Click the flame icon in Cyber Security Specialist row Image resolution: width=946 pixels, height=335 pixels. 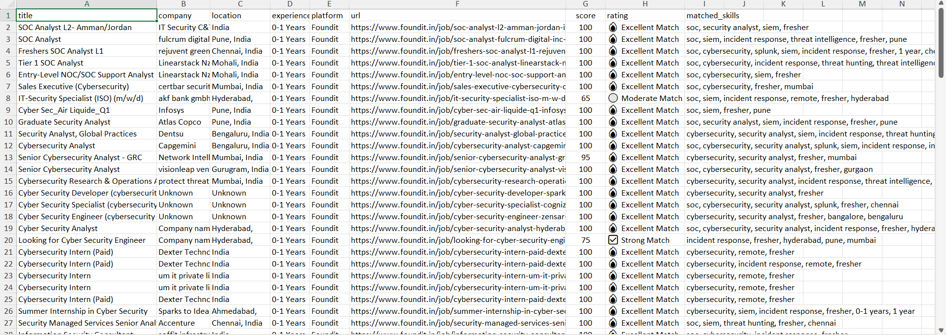(612, 205)
